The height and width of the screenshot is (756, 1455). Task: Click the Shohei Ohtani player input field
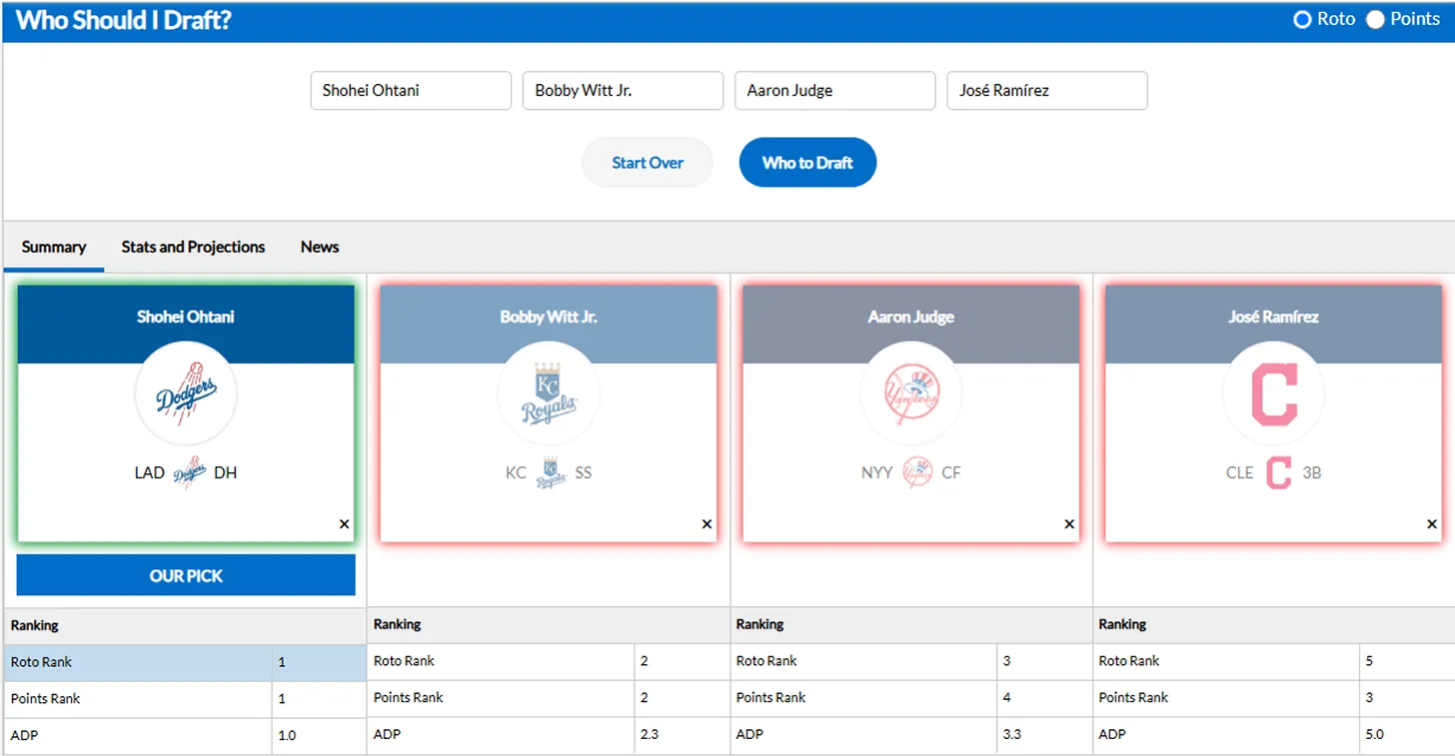pyautogui.click(x=411, y=90)
